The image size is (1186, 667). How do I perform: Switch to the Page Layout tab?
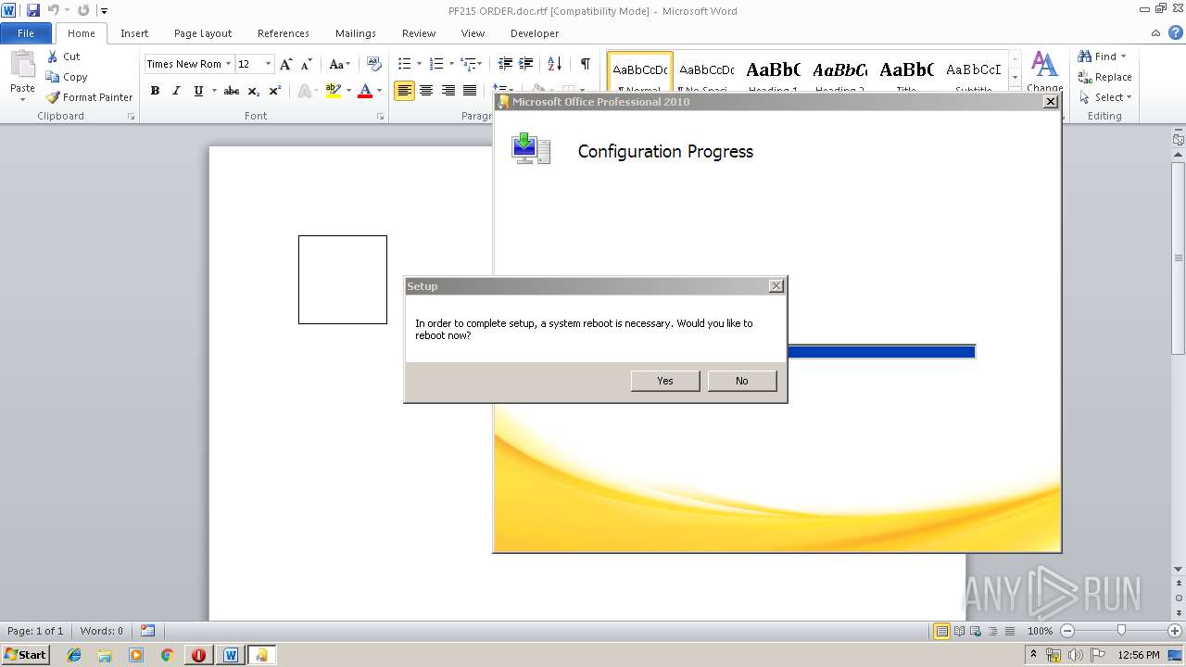pos(203,33)
